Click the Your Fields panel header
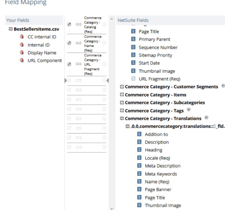Viewport: 225px width, 210px height. (34, 20)
